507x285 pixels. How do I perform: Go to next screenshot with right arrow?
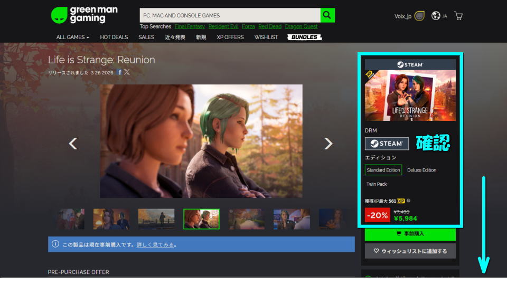coord(328,144)
